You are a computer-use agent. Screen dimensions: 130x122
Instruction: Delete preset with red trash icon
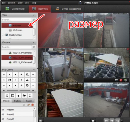32,105
